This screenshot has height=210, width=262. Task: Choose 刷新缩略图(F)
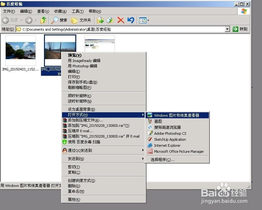(103, 88)
